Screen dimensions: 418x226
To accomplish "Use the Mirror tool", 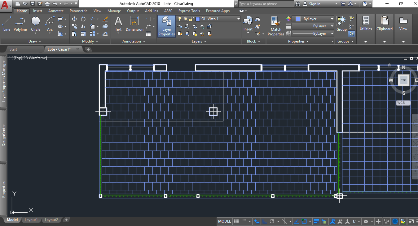I will click(x=83, y=26).
